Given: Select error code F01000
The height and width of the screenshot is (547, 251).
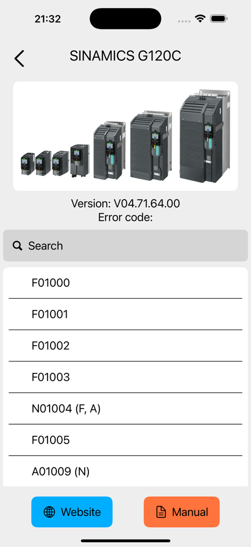Looking at the screenshot, I should (125, 283).
